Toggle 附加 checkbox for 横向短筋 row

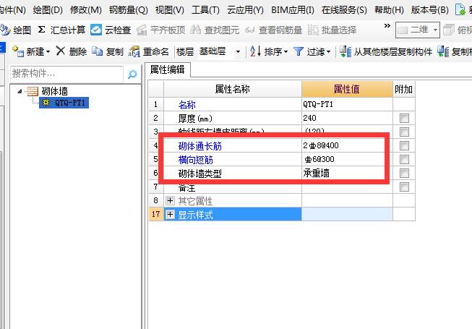[x=404, y=159]
